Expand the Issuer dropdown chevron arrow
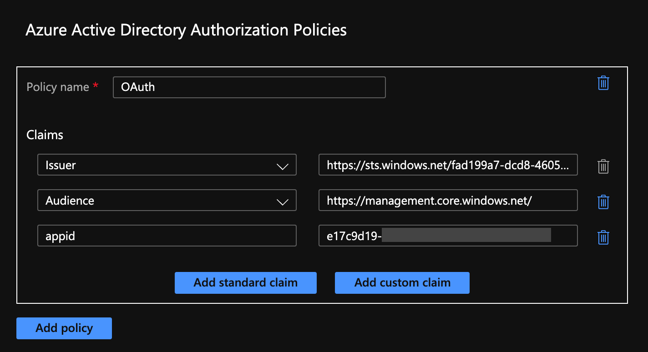Image resolution: width=648 pixels, height=352 pixels. pos(283,166)
